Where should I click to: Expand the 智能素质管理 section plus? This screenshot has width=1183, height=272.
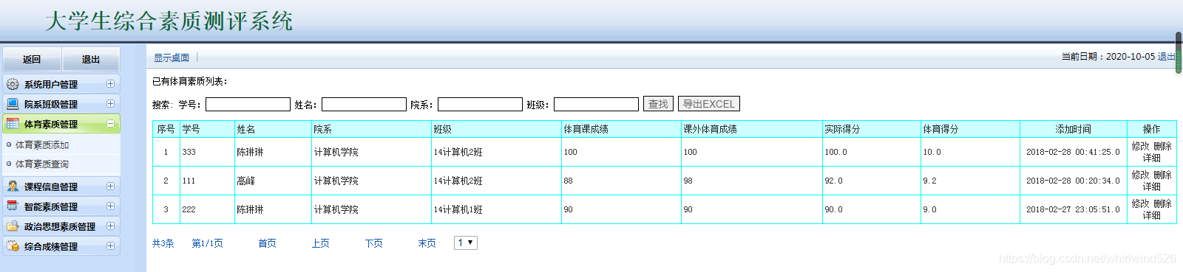(110, 206)
